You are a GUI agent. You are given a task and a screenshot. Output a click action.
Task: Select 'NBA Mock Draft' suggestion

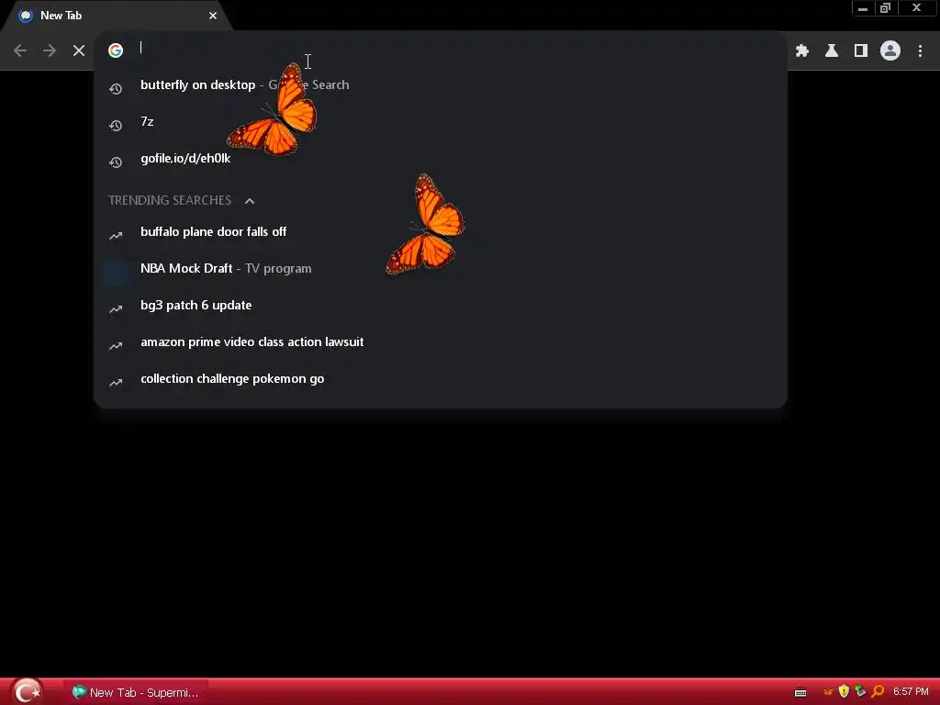pyautogui.click(x=440, y=269)
